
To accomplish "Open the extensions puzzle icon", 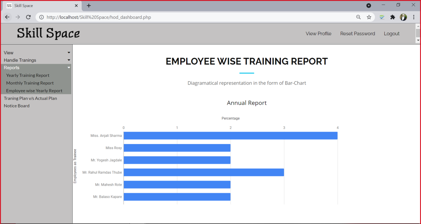I will 392,17.
